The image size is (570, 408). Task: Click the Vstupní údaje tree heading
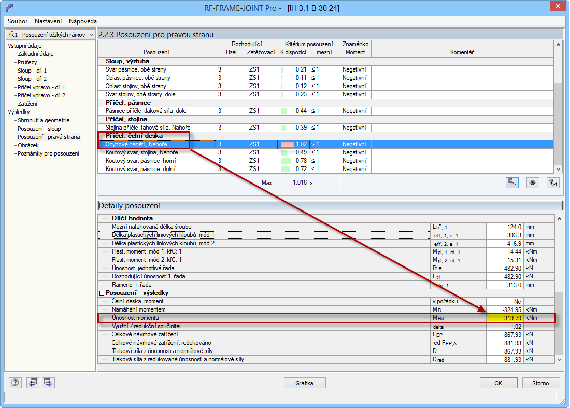click(25, 46)
